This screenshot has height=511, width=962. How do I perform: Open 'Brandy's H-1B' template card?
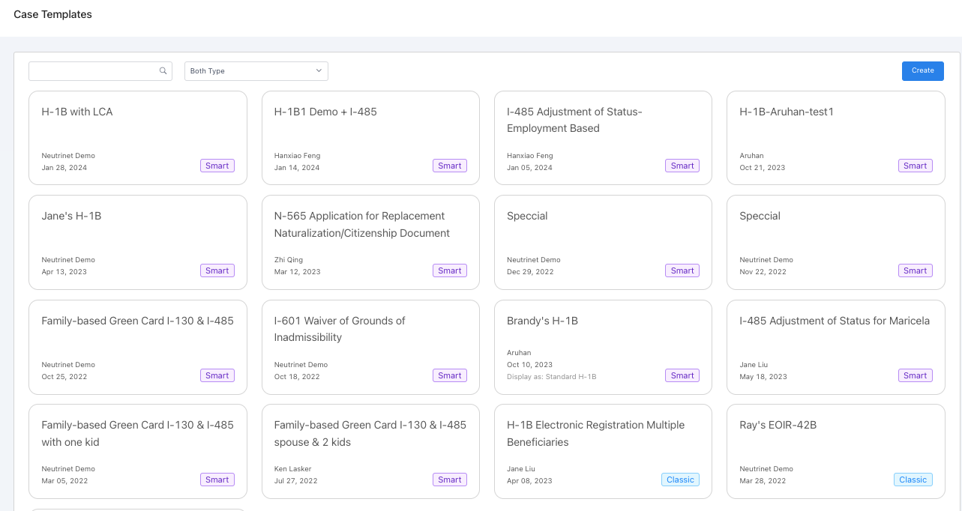pos(603,346)
